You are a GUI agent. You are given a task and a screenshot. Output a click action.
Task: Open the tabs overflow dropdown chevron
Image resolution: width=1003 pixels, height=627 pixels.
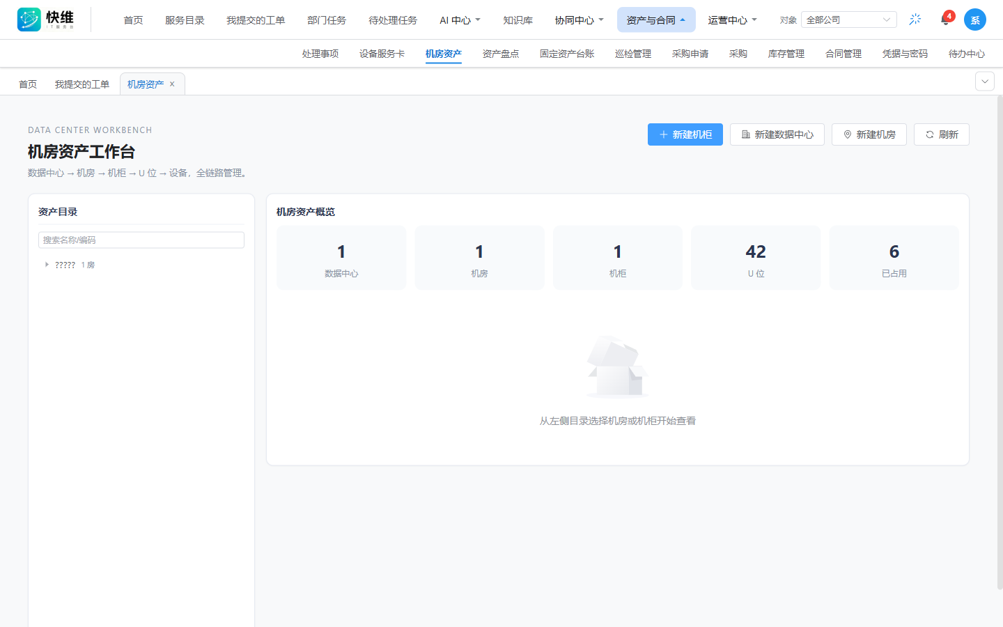click(985, 82)
